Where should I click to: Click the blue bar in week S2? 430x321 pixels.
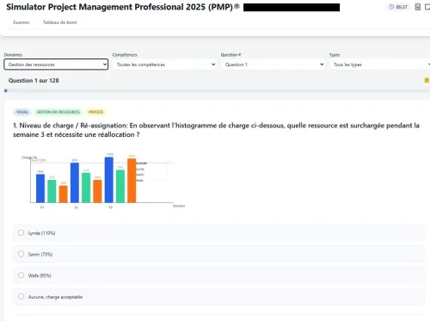[x=75, y=182]
